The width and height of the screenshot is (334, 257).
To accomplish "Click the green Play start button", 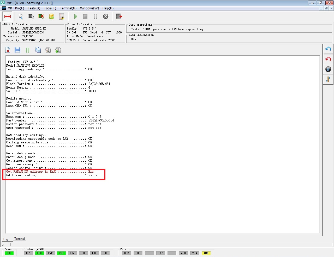I will (75, 16).
